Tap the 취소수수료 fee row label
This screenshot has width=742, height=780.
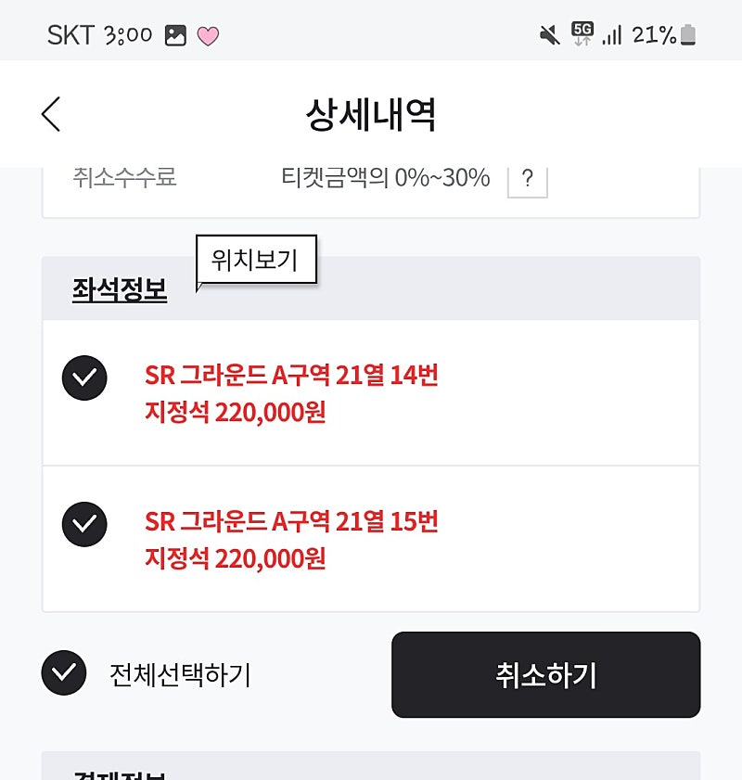[x=124, y=177]
